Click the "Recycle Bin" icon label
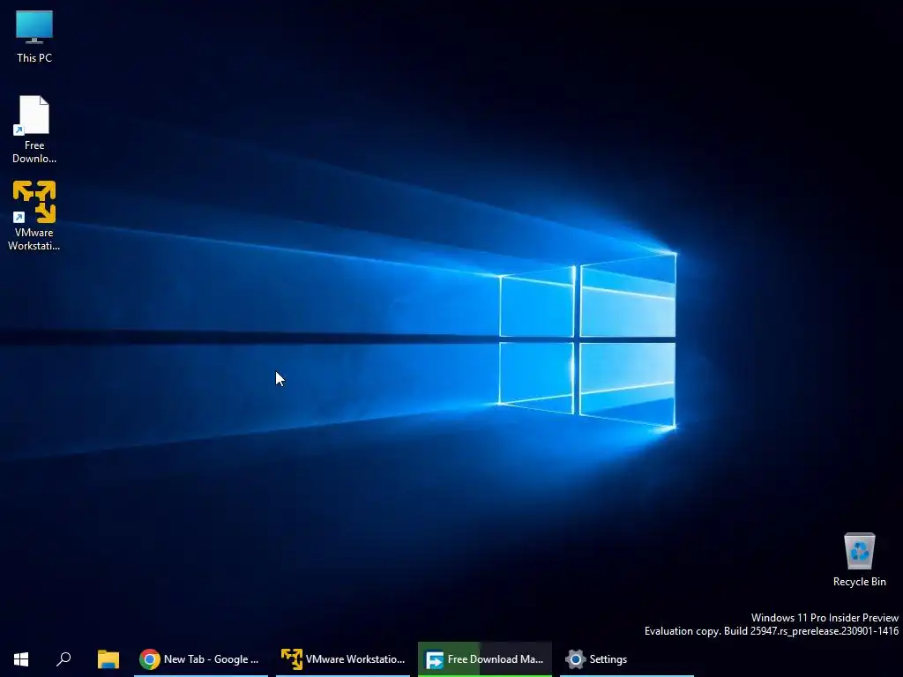Image resolution: width=903 pixels, height=677 pixels. (x=859, y=582)
